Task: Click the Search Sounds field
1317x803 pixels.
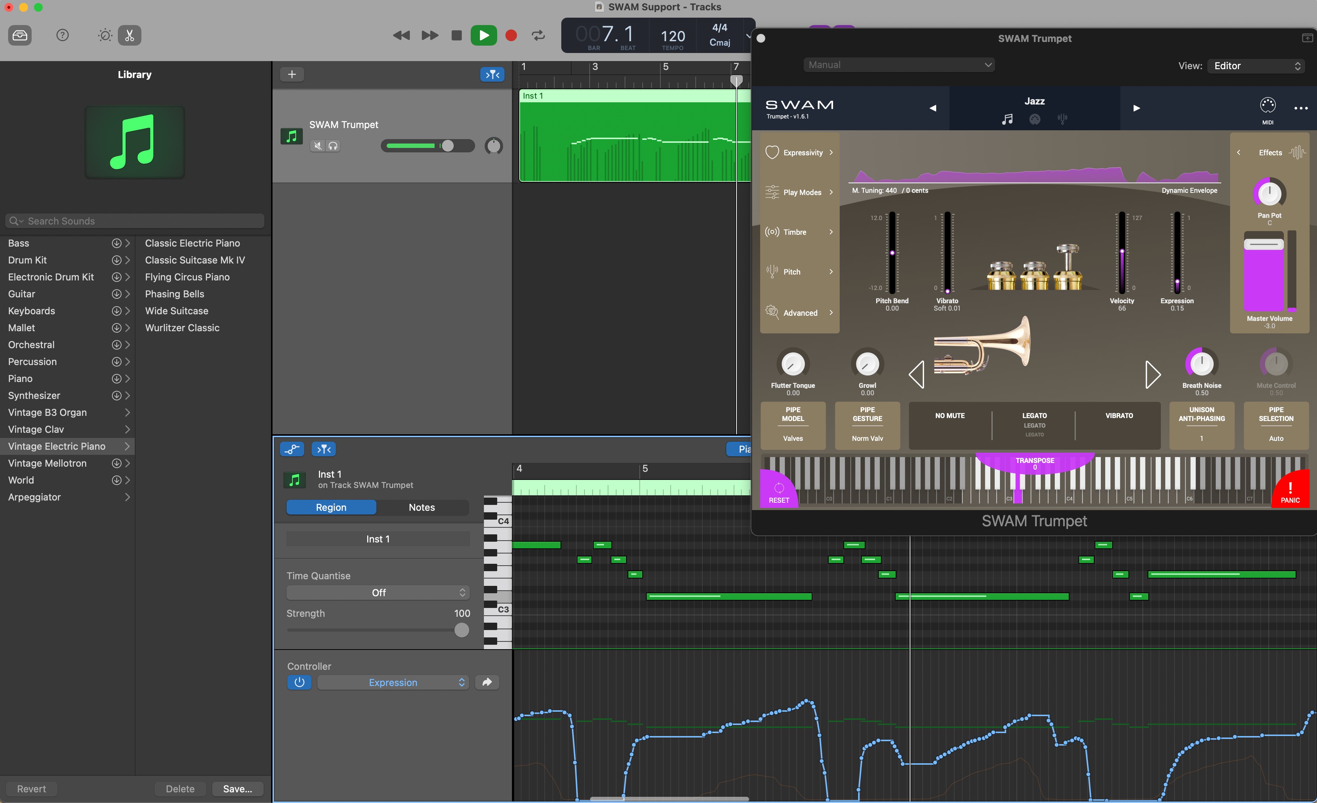Action: (x=135, y=221)
